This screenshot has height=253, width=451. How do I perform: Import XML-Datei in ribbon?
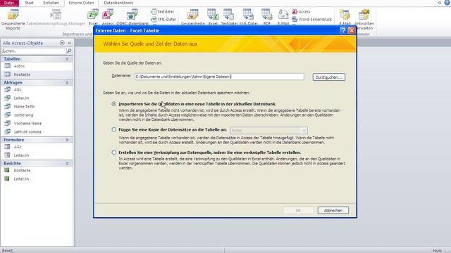click(x=163, y=19)
